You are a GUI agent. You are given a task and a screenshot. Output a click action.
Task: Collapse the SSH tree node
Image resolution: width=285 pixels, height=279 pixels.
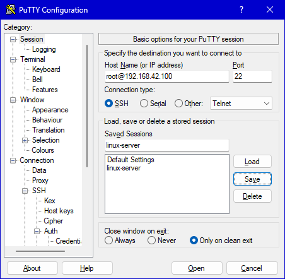(25, 191)
